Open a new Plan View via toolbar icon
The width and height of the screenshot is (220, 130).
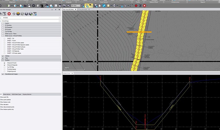point(56,6)
